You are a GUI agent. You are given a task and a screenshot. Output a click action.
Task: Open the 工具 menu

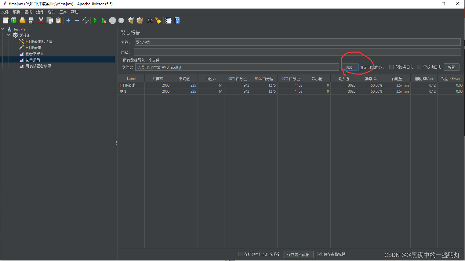tap(63, 12)
